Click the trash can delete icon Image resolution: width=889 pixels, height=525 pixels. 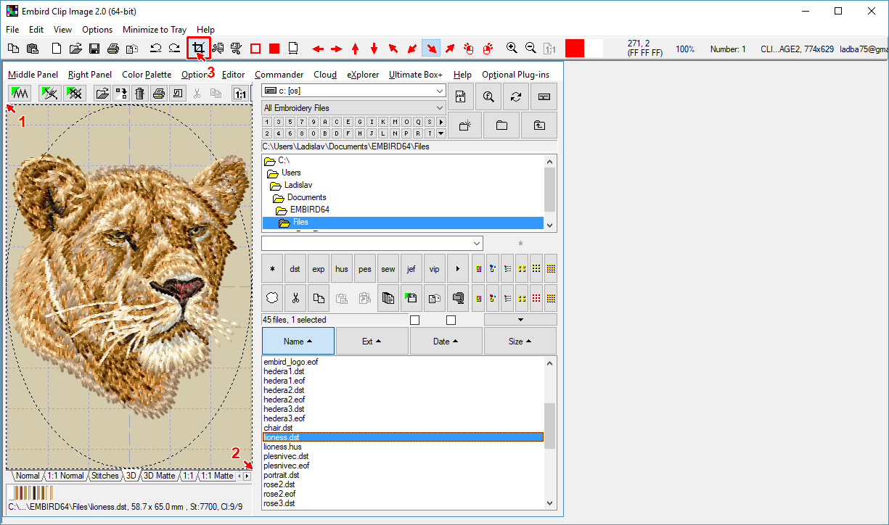point(140,93)
